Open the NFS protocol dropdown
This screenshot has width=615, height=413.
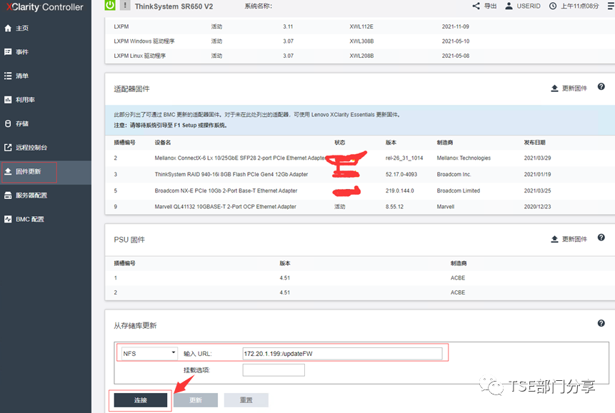149,354
